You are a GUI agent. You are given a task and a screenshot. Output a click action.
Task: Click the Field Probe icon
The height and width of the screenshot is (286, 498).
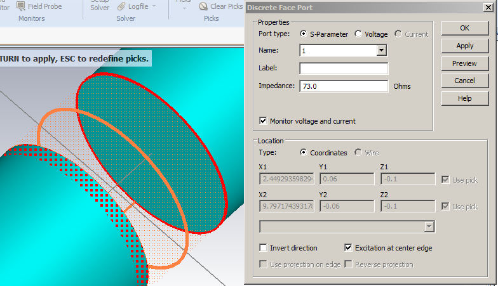(x=21, y=6)
